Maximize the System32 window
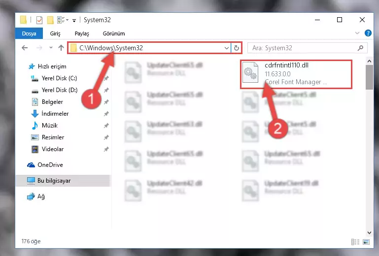Image resolution: width=379 pixels, height=256 pixels. 340,20
